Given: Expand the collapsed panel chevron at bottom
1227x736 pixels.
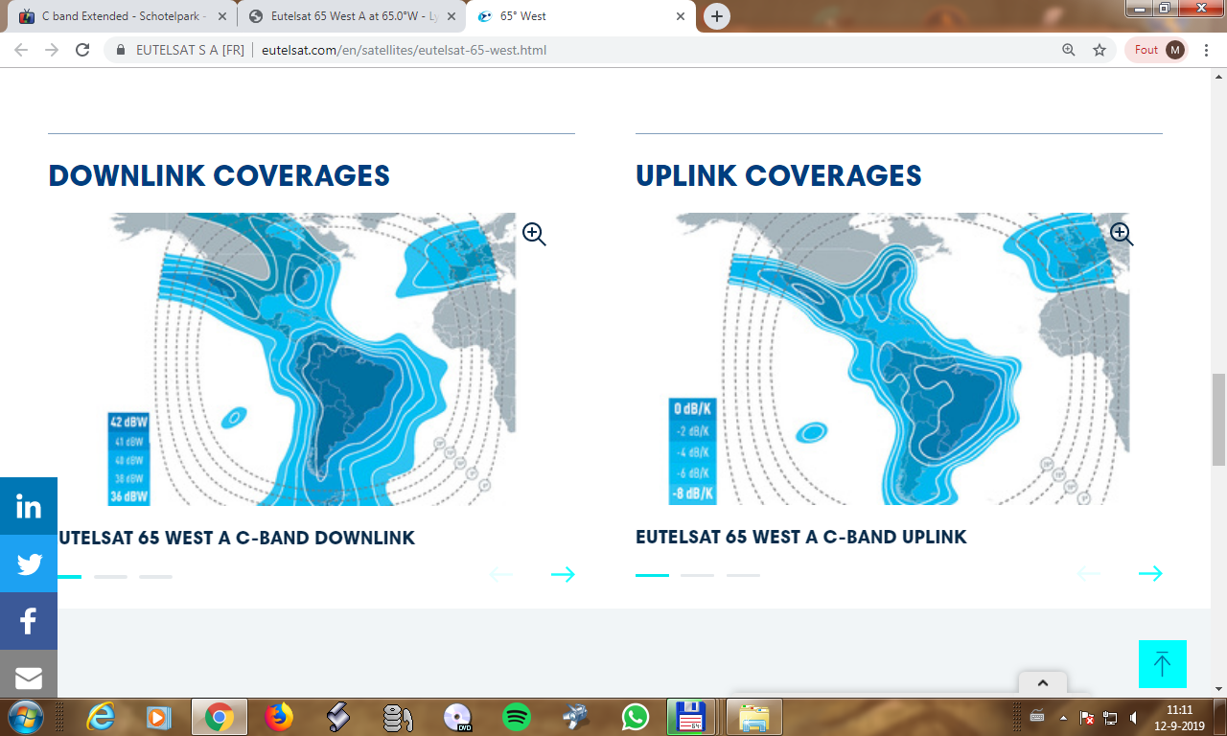Looking at the screenshot, I should (1043, 683).
